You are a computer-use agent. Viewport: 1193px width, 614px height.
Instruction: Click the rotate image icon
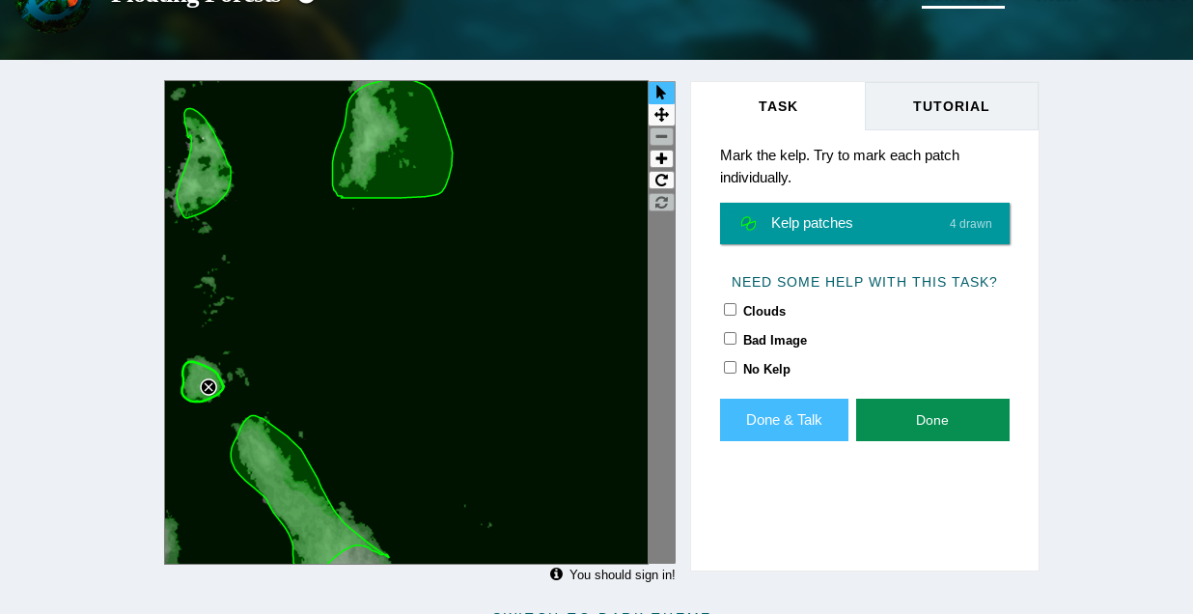661,181
